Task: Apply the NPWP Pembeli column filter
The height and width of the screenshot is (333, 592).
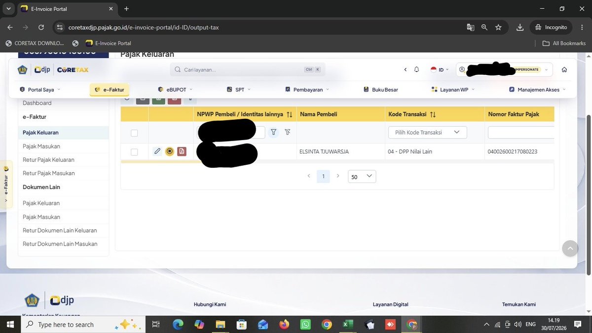Action: pyautogui.click(x=274, y=132)
